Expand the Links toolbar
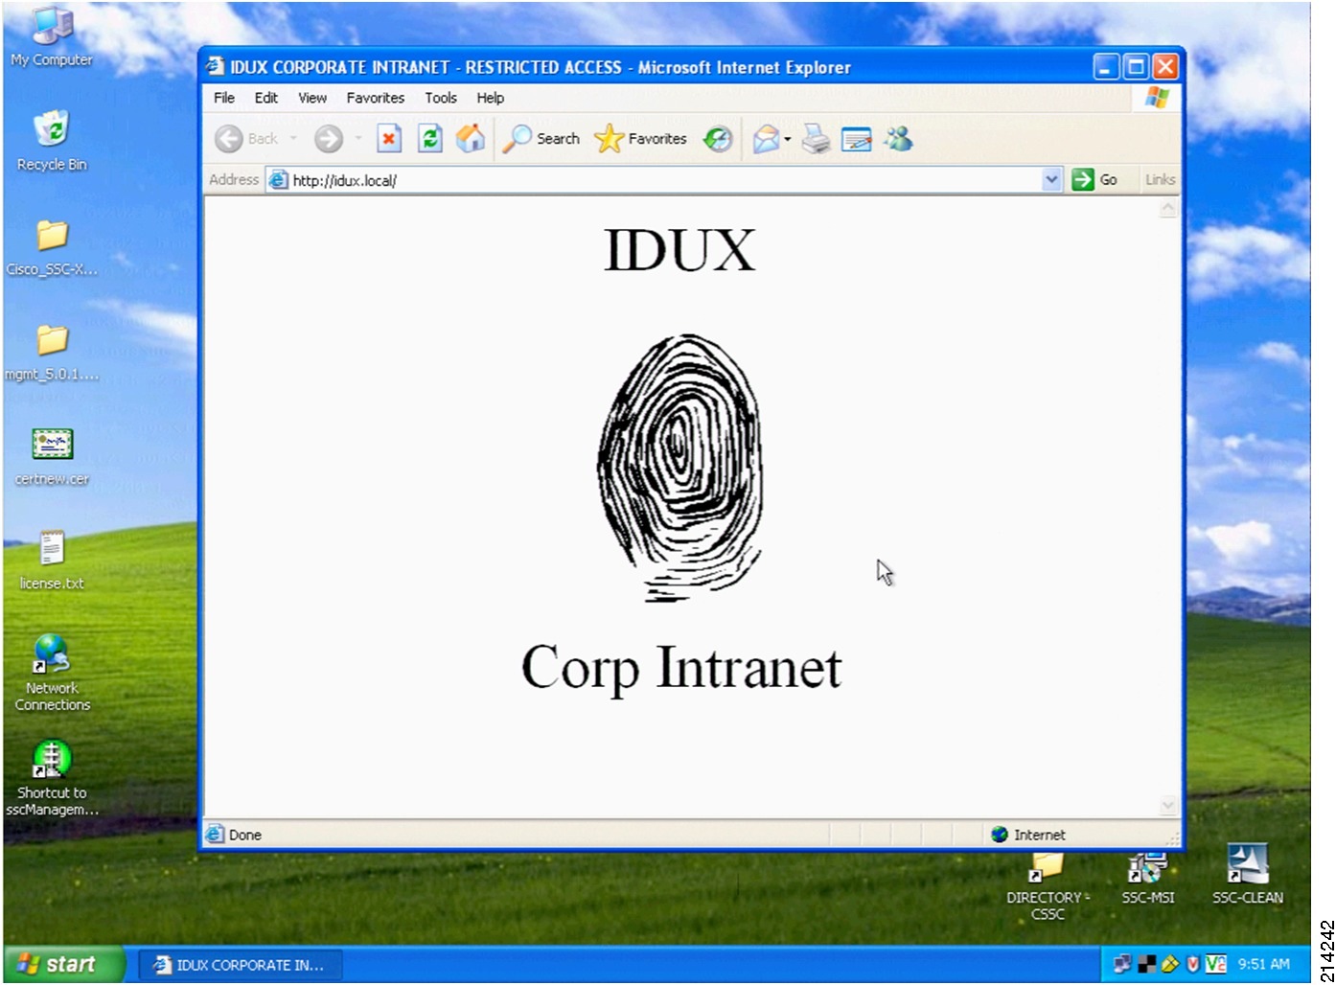 tap(1160, 179)
